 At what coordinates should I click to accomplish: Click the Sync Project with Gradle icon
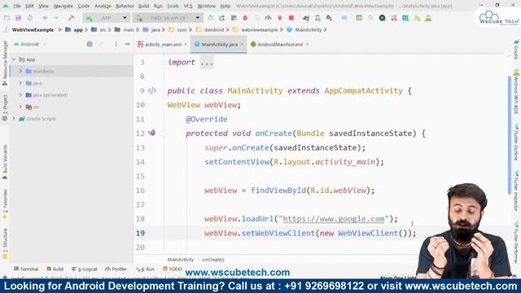point(306,18)
